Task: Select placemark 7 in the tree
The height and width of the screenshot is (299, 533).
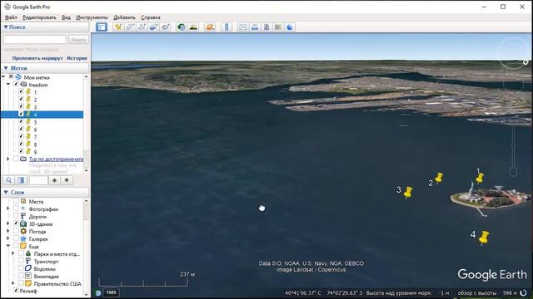Action: click(x=35, y=137)
